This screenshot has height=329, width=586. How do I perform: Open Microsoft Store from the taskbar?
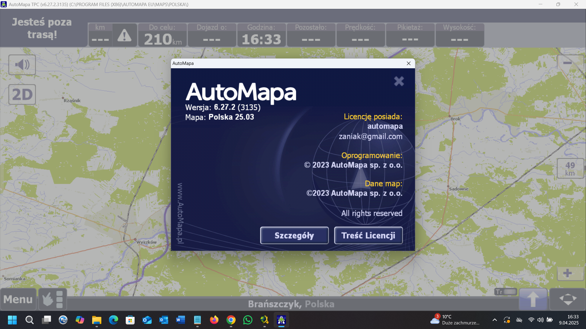pos(130,320)
